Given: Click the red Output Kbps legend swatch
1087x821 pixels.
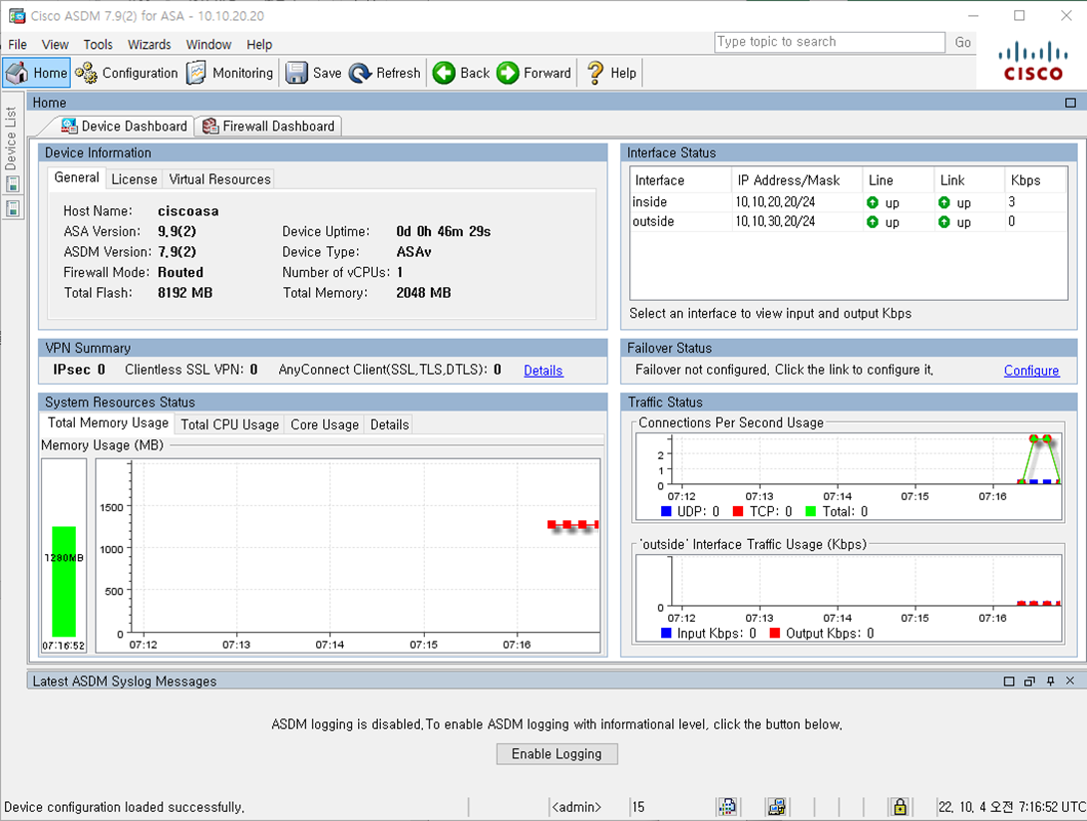Looking at the screenshot, I should [774, 633].
